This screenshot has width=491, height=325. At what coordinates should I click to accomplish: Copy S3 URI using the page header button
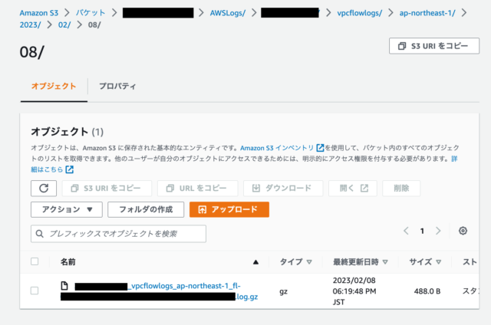(x=434, y=46)
